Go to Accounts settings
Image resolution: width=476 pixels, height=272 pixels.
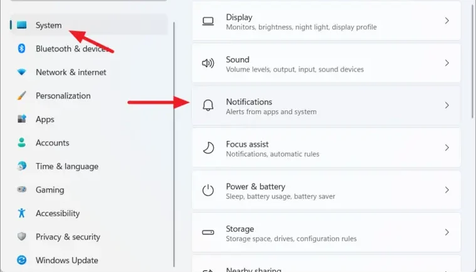[x=52, y=143]
